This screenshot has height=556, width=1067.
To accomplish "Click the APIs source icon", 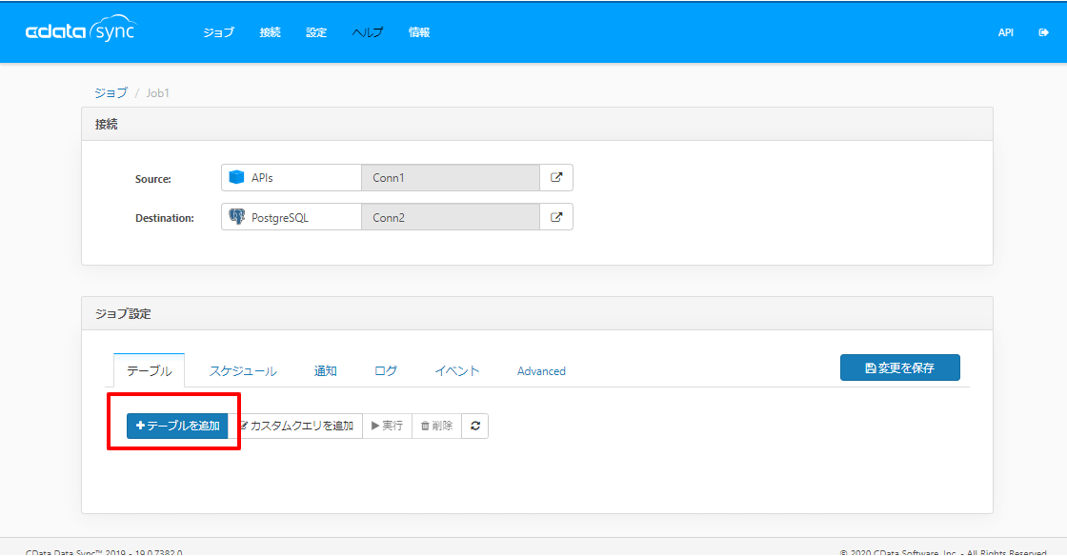I will [x=237, y=177].
